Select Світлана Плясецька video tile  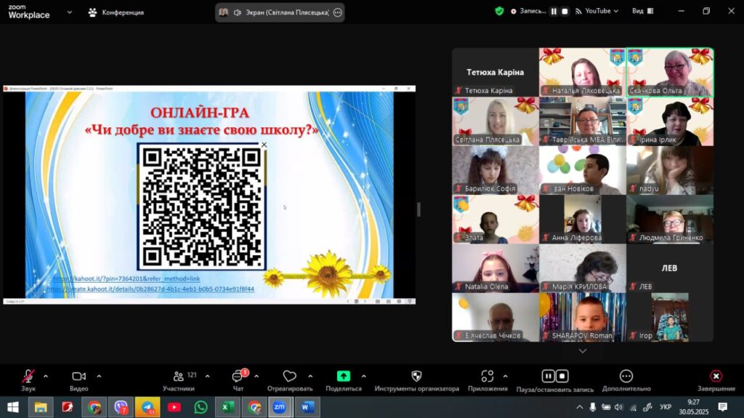pyautogui.click(x=496, y=121)
